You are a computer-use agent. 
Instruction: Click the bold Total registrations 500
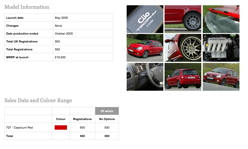click(x=82, y=136)
